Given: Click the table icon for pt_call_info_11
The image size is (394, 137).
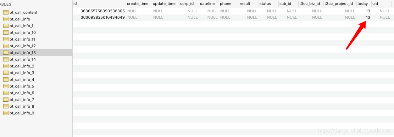Looking at the screenshot, I should click(x=6, y=39).
